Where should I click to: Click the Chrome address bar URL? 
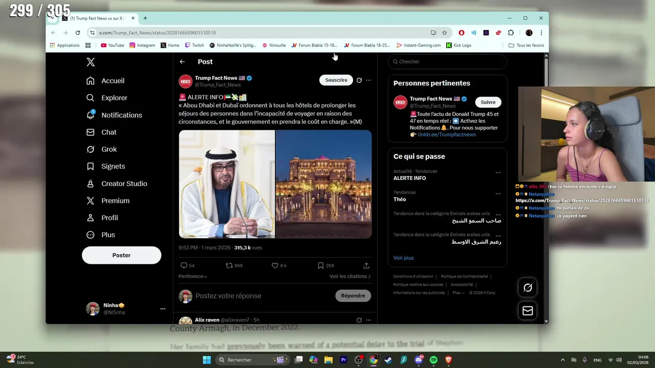click(157, 33)
